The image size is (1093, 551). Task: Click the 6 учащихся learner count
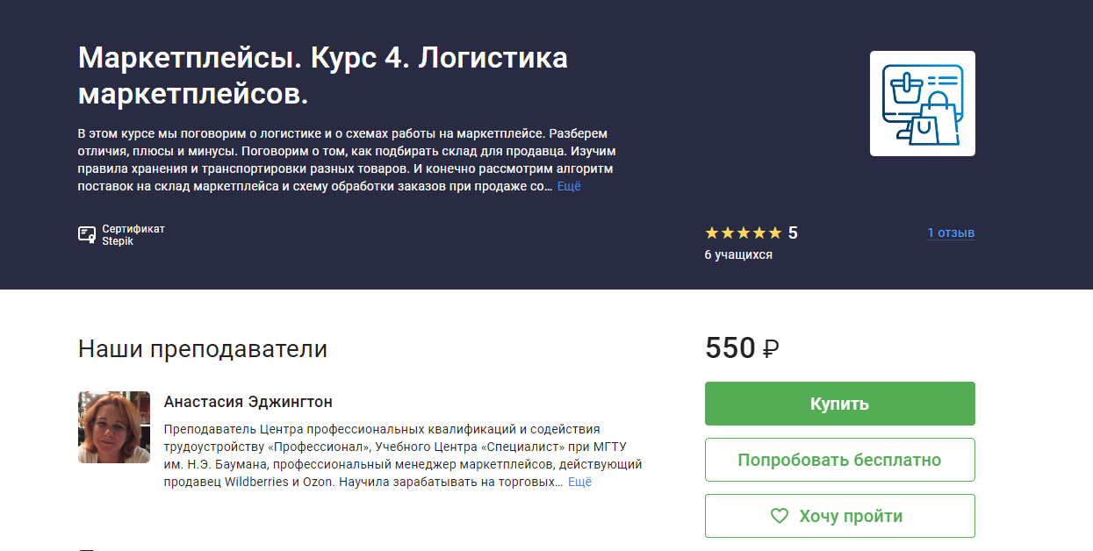coord(738,255)
